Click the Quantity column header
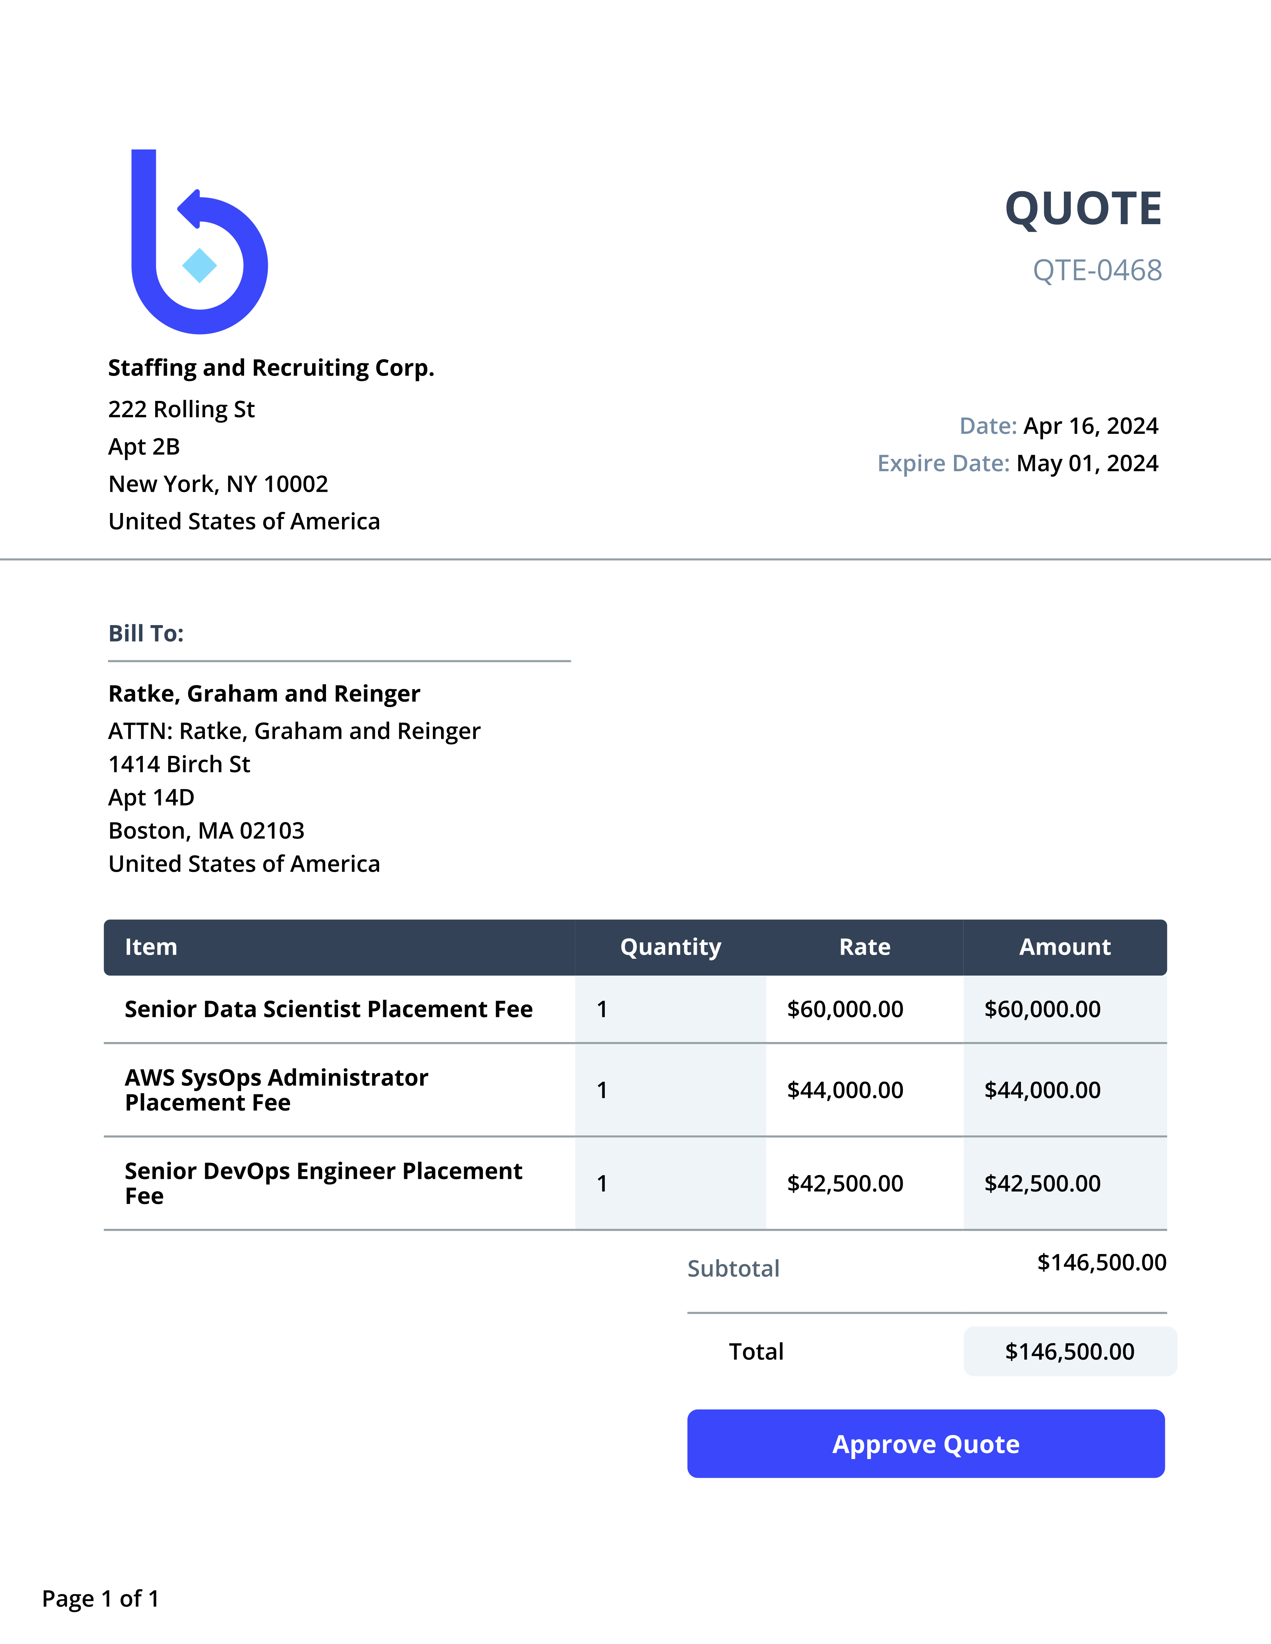1271x1644 pixels. click(670, 947)
